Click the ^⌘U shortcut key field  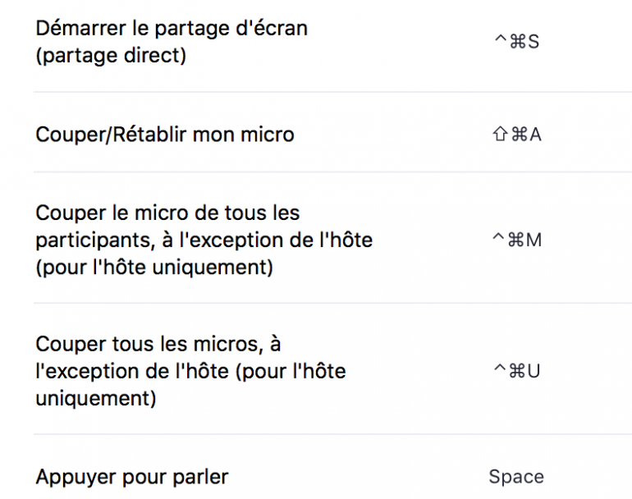[516, 370]
